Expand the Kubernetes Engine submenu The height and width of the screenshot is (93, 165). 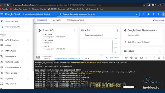[28, 67]
